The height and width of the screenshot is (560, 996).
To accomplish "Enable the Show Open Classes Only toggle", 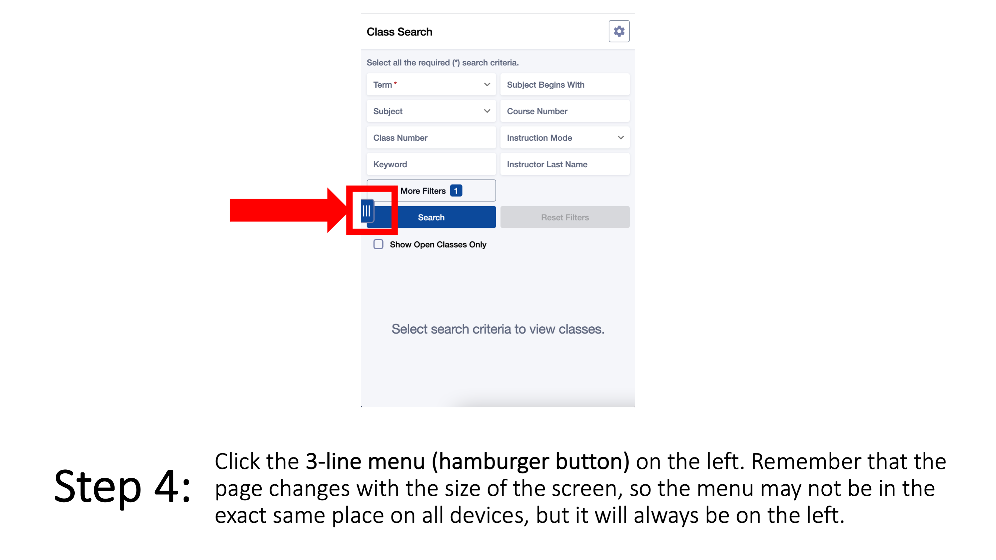I will click(x=378, y=244).
